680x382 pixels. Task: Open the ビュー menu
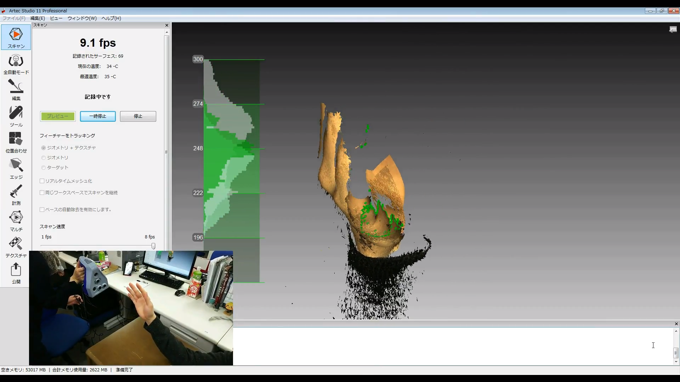56,18
